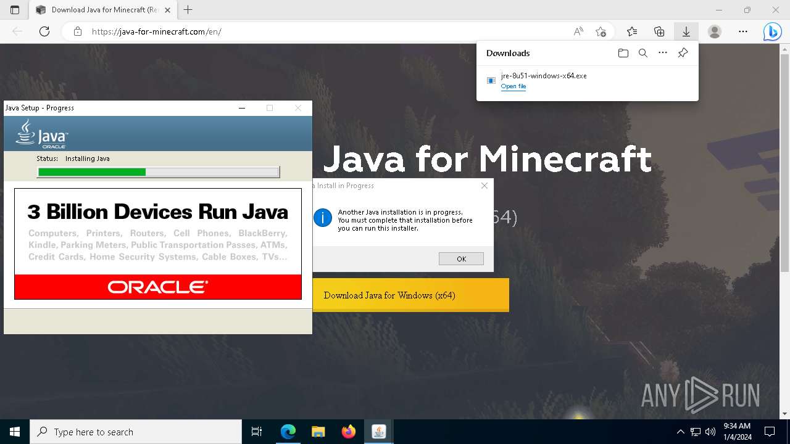Open File Explorer from taskbar
Image resolution: width=790 pixels, height=444 pixels.
(x=318, y=432)
